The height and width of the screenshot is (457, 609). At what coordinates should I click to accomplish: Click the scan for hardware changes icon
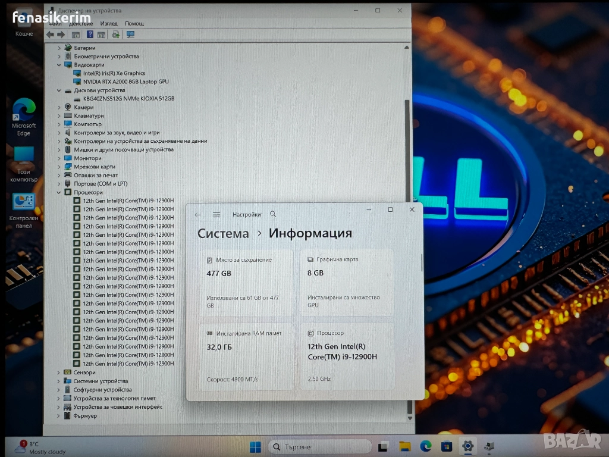[x=130, y=35]
